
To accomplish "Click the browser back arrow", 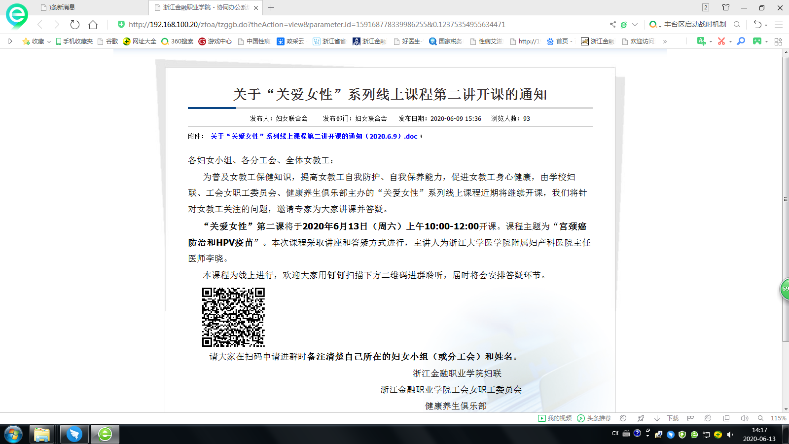I will (40, 25).
